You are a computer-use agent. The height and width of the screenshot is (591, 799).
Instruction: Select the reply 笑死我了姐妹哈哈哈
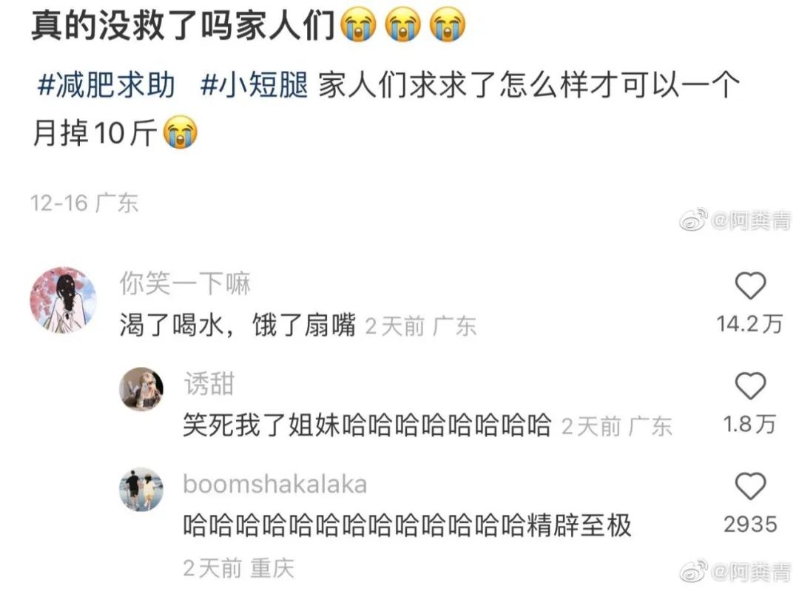tap(368, 425)
